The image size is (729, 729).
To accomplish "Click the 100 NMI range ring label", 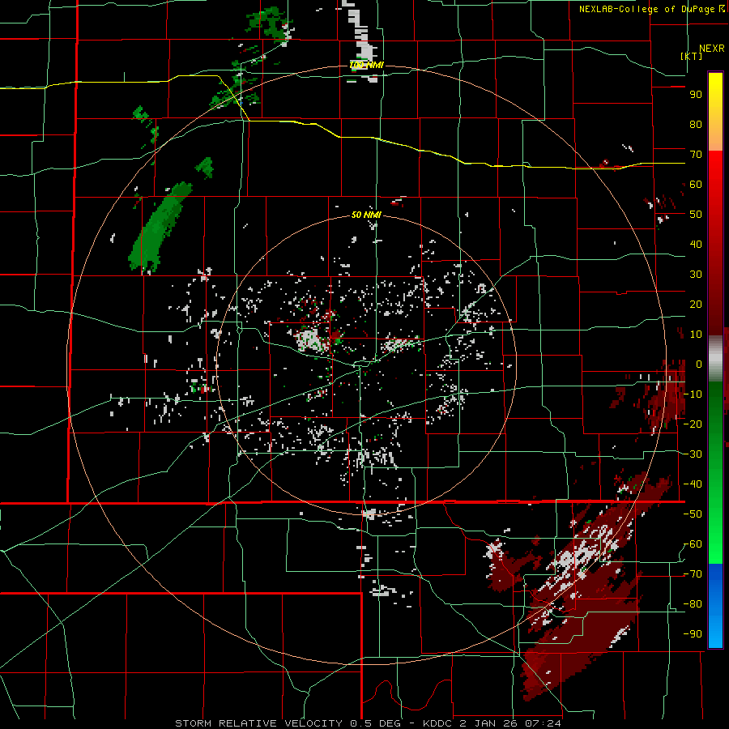I will pyautogui.click(x=366, y=65).
